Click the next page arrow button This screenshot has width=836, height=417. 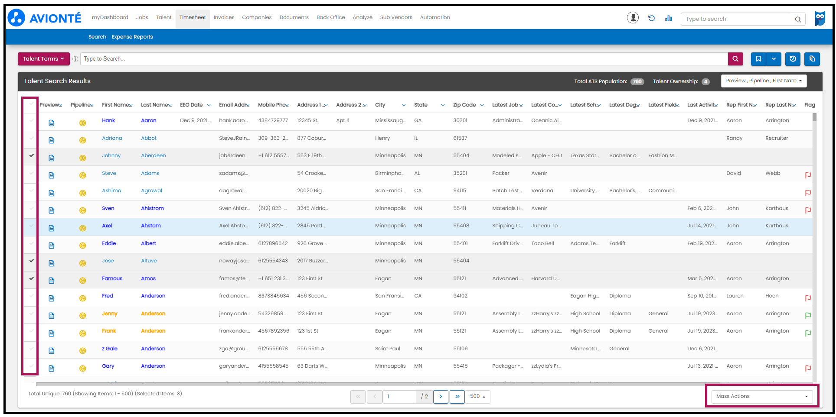coord(441,397)
